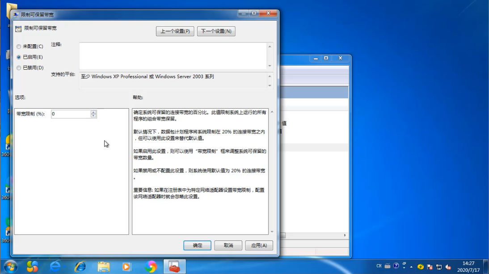Increase 带宽限制 value with up arrow
The height and width of the screenshot is (274, 489).
(93, 112)
